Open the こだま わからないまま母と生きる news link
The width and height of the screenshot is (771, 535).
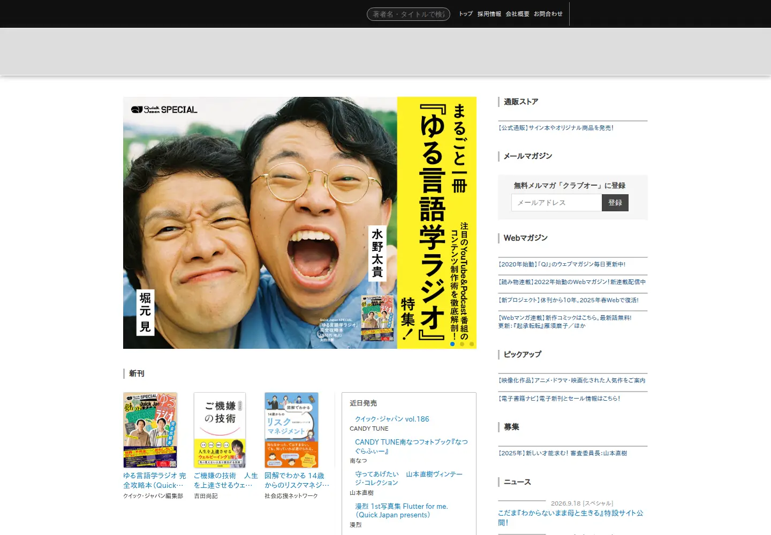(x=571, y=517)
